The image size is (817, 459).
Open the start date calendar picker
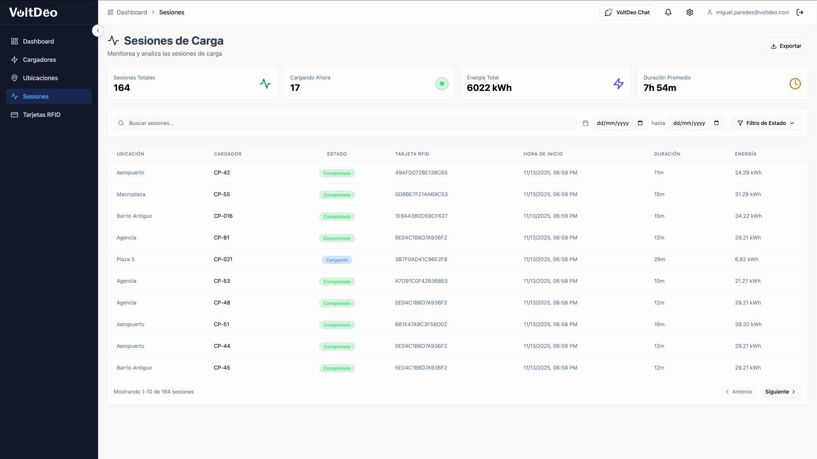point(640,123)
